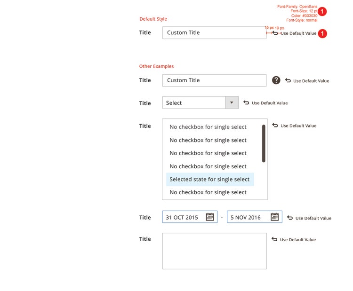Select the first 'No checkbox for single select' item

tap(208, 127)
